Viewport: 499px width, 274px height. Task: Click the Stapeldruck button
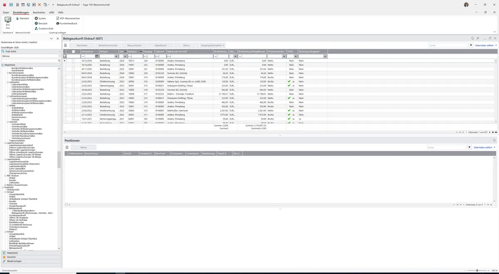tap(161, 45)
